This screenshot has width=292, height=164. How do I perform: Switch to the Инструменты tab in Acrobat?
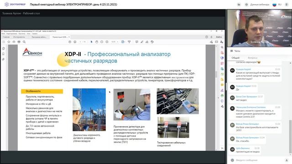coord(19,37)
